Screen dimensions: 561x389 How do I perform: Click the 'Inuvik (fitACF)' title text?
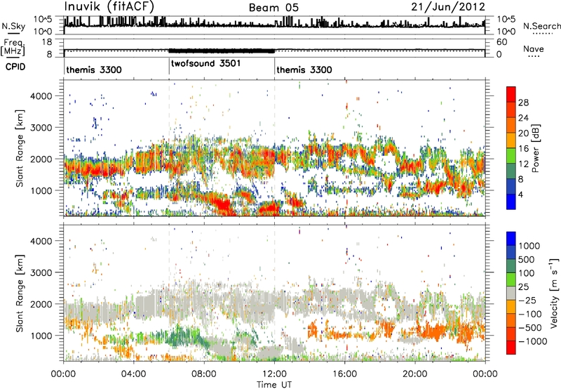pyautogui.click(x=109, y=6)
